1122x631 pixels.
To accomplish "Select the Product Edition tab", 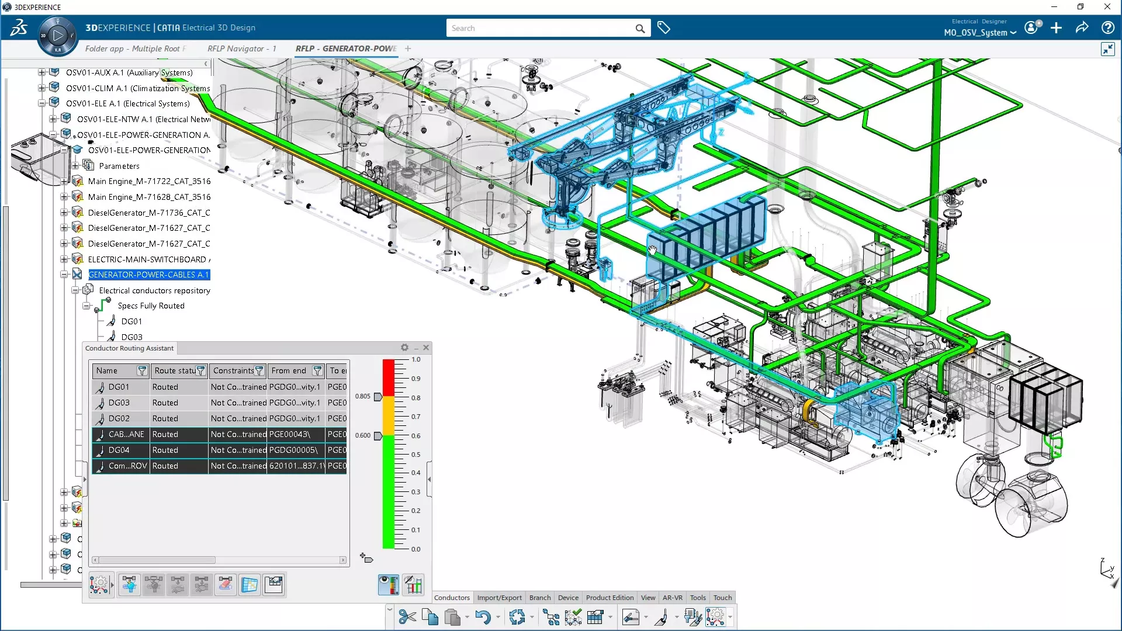I will tap(610, 597).
